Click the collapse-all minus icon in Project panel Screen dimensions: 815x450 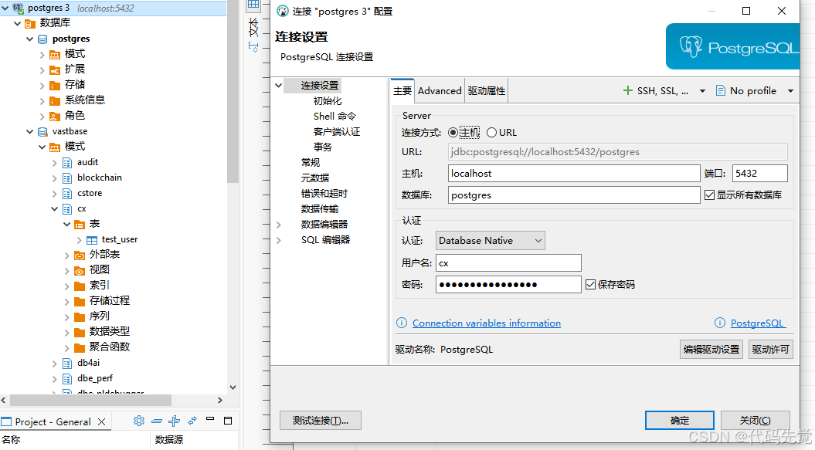pos(157,421)
